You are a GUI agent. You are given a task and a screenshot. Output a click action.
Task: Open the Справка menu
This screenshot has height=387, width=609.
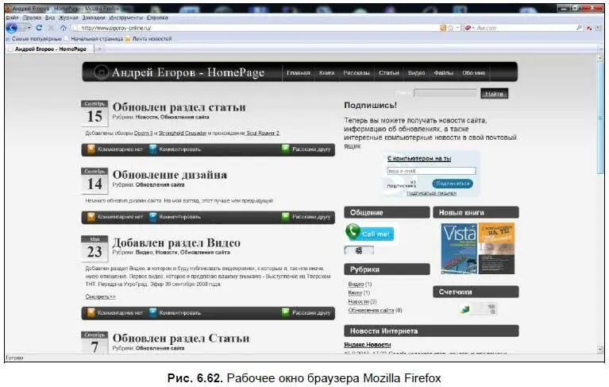pos(157,17)
